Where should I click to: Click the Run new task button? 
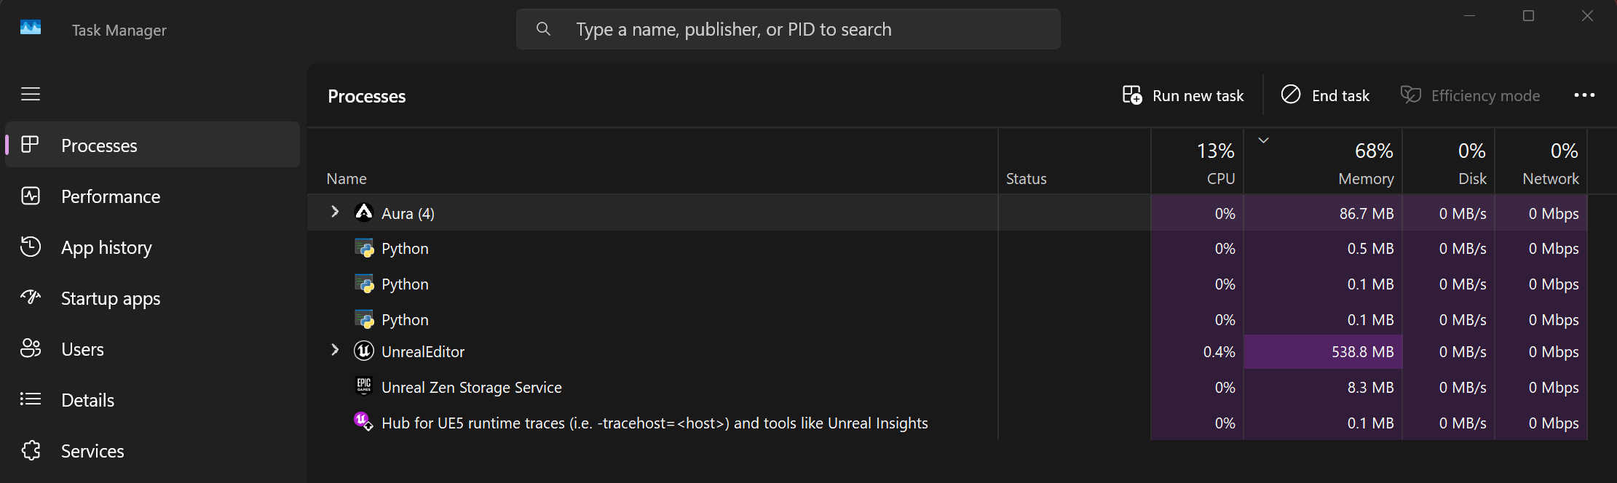tap(1183, 95)
